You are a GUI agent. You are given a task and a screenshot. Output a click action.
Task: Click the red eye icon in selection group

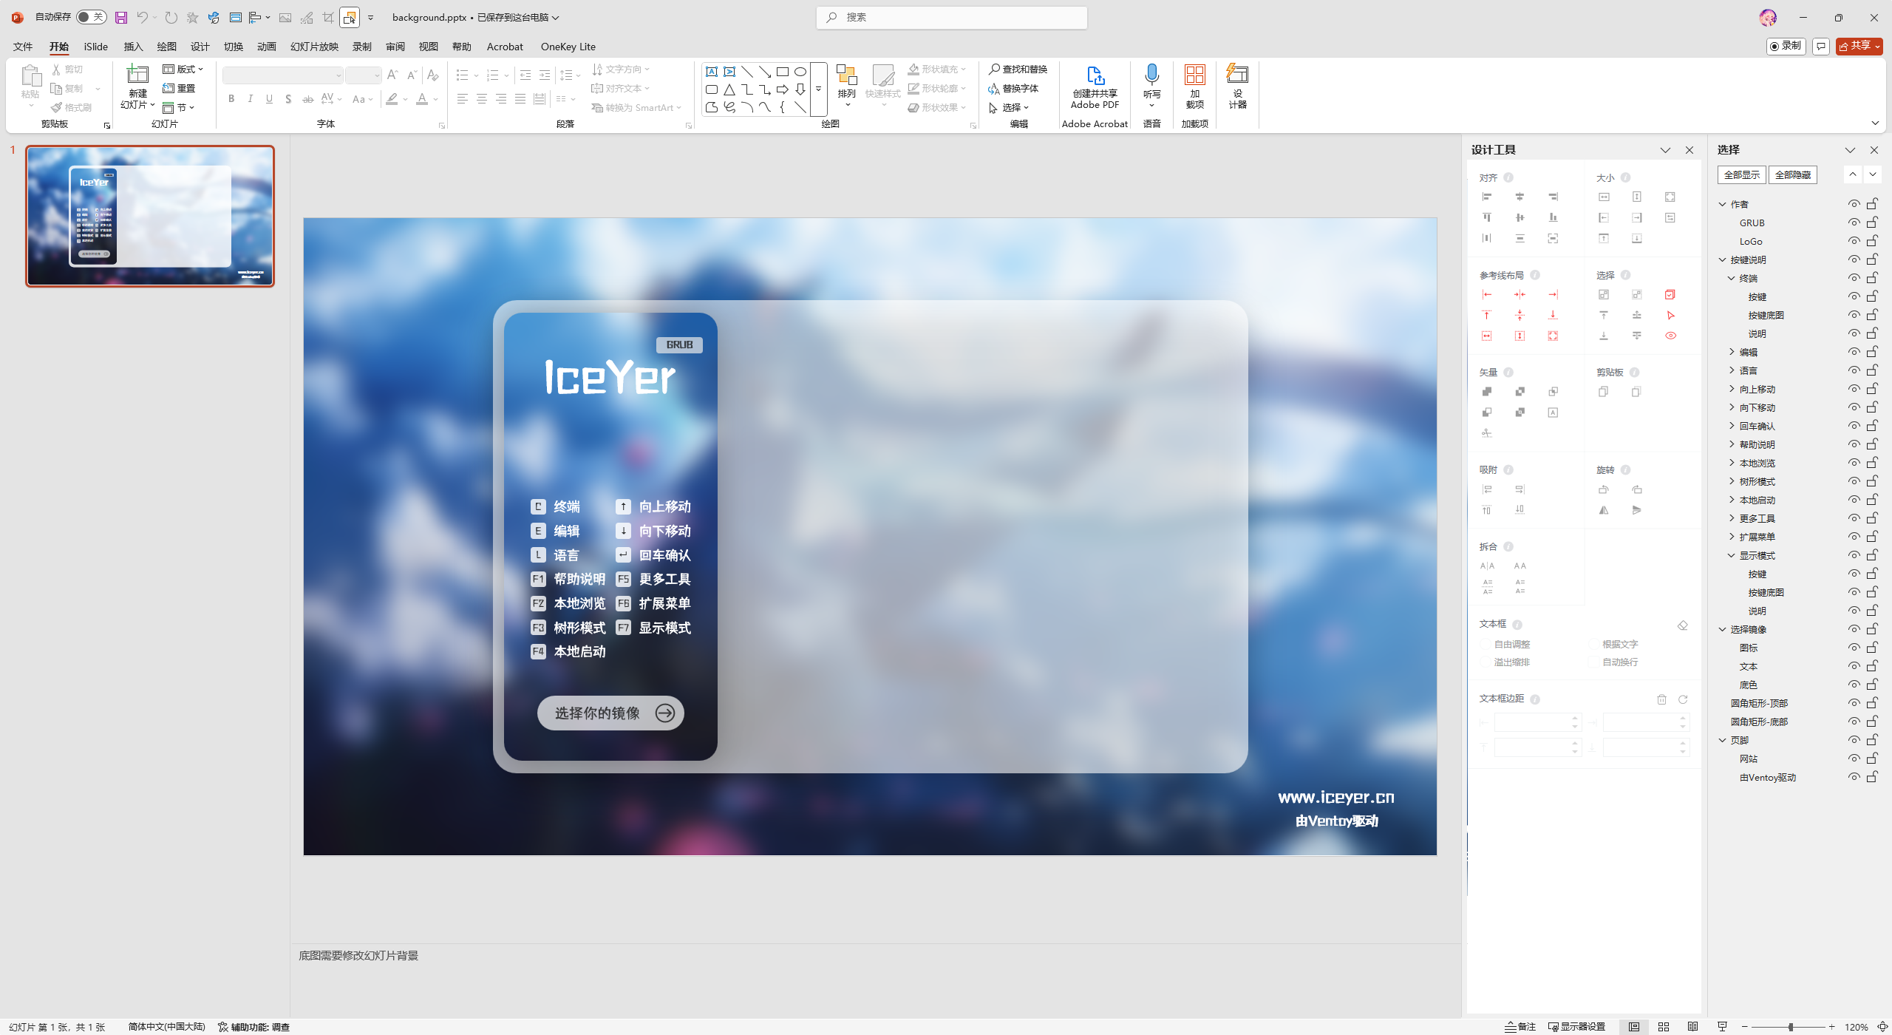pyautogui.click(x=1670, y=336)
